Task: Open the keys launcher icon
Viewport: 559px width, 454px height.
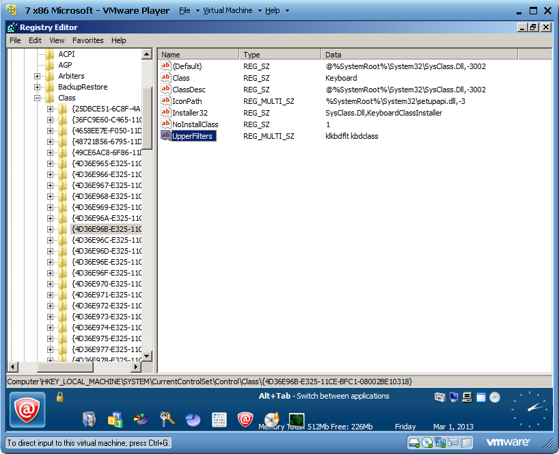Action: 167,419
